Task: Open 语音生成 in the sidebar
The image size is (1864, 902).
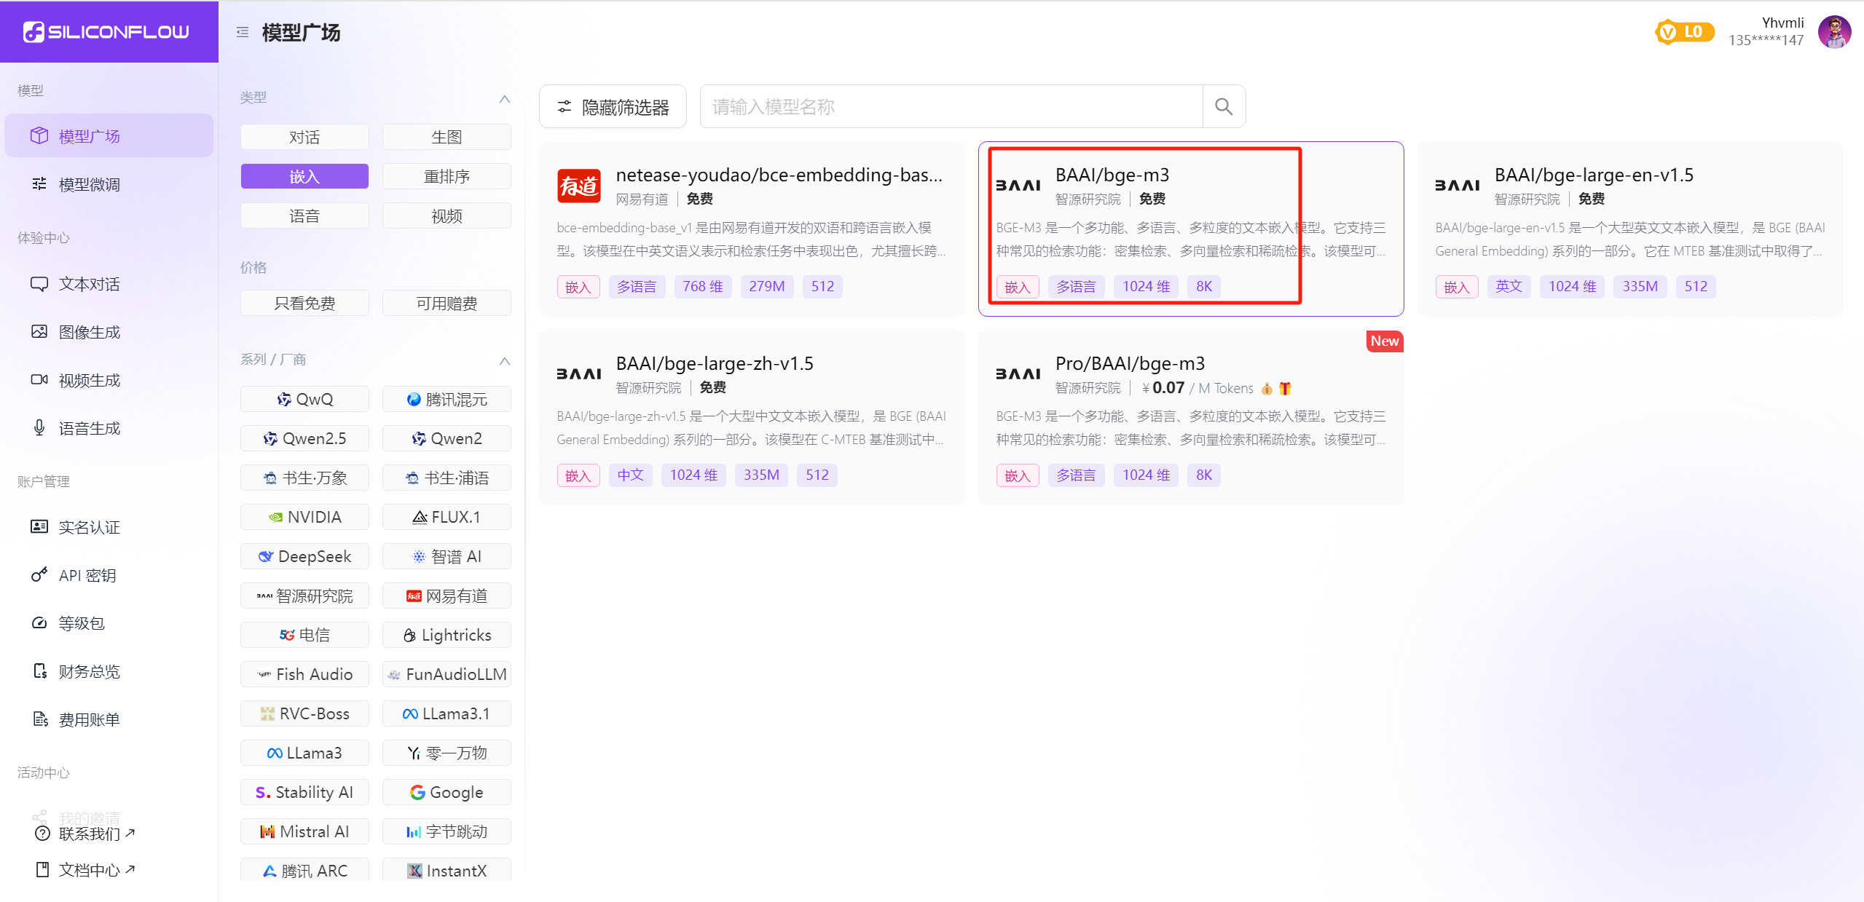Action: pyautogui.click(x=89, y=428)
